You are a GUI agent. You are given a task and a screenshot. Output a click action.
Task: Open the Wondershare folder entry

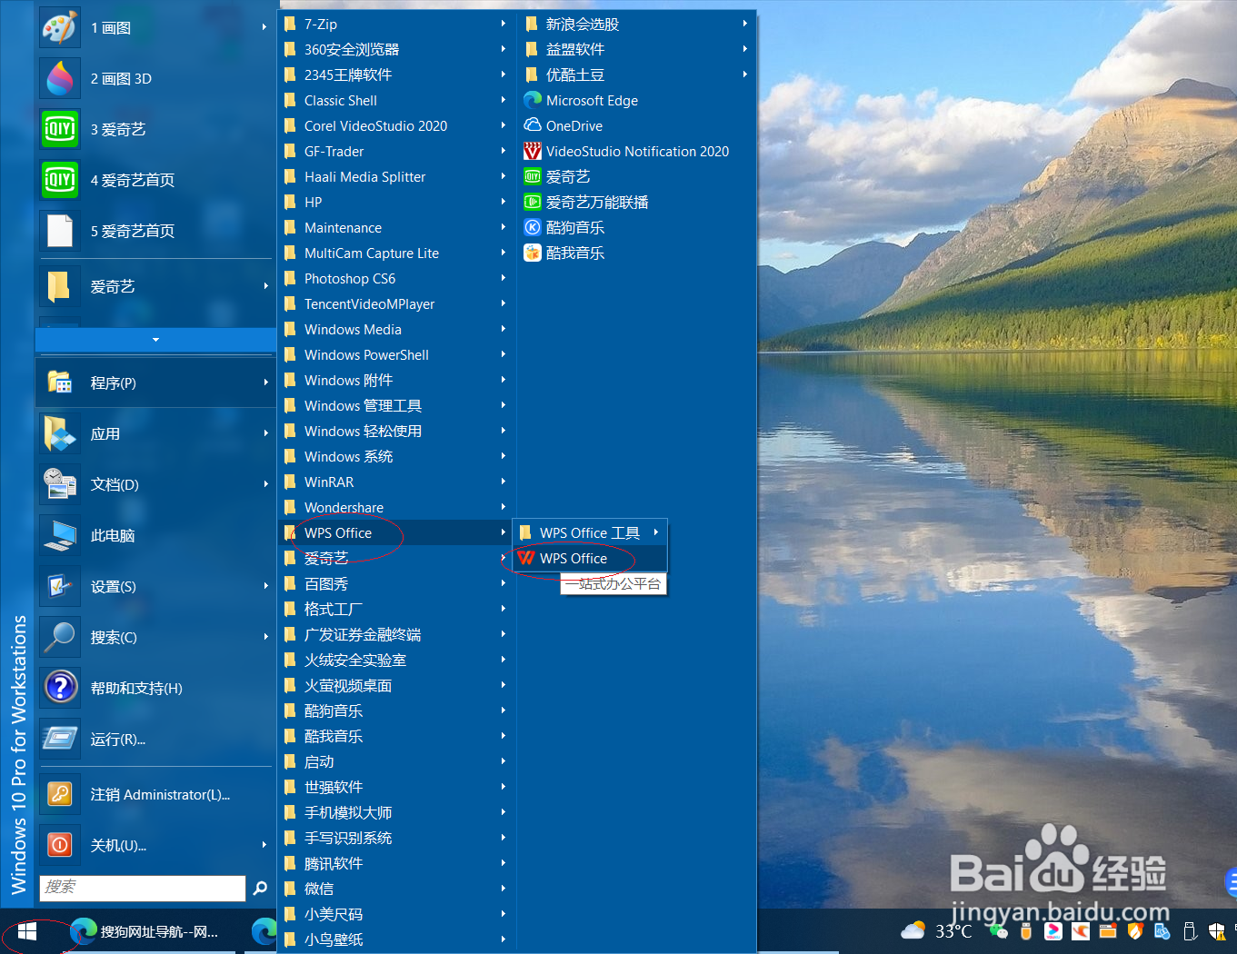pyautogui.click(x=397, y=507)
